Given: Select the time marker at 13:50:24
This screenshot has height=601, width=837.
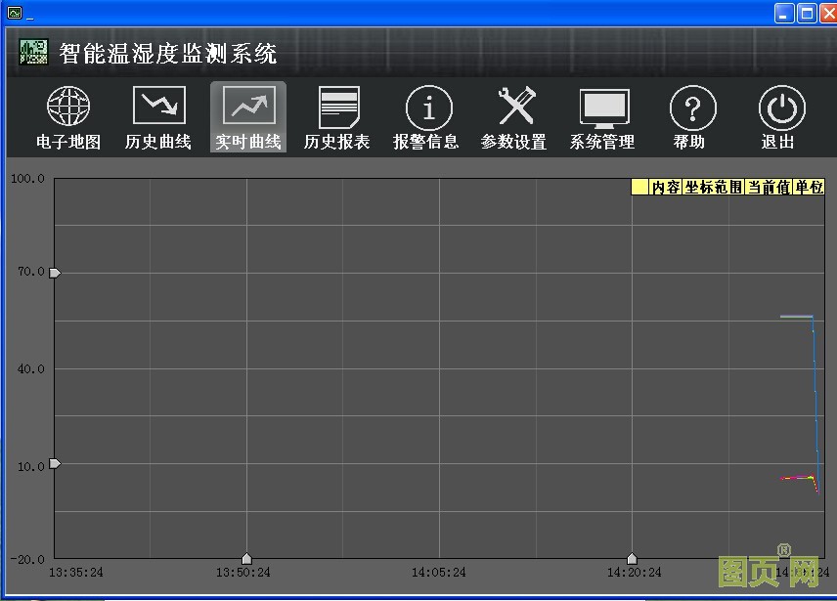Looking at the screenshot, I should (x=246, y=558).
